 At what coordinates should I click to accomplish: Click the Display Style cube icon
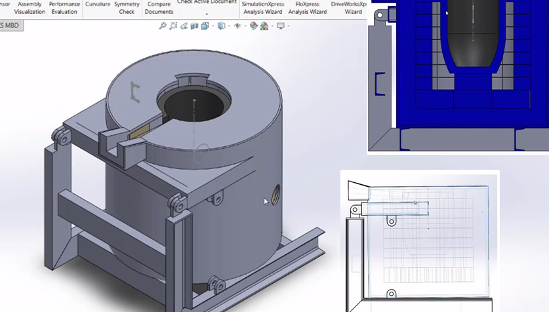click(221, 26)
